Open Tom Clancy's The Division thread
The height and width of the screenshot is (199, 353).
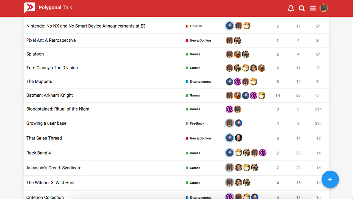52,68
